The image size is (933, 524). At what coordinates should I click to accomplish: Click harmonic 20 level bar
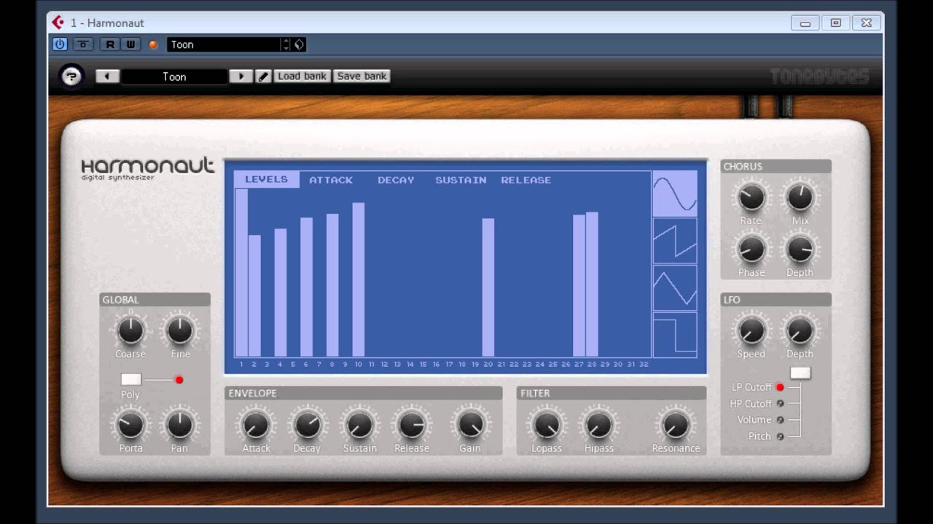click(488, 287)
